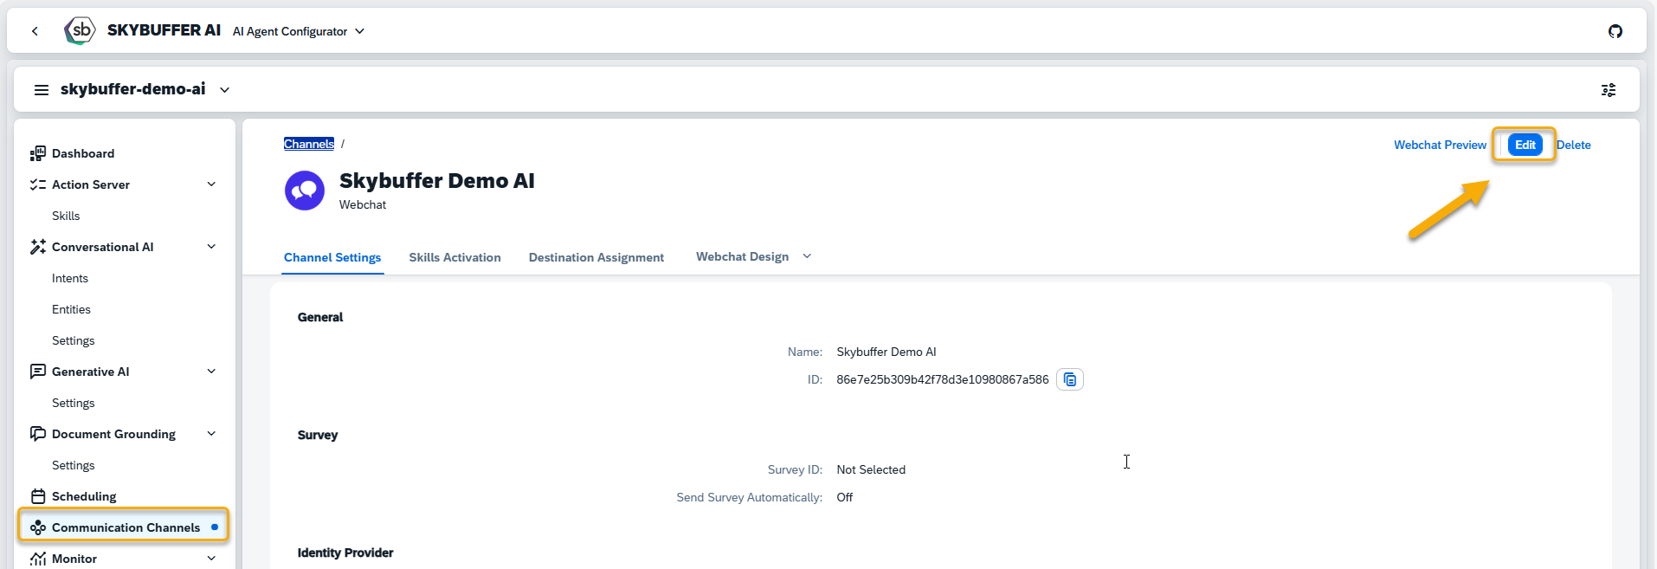Click the Survey section heading
Viewport: 1657px width, 569px height.
coord(318,435)
